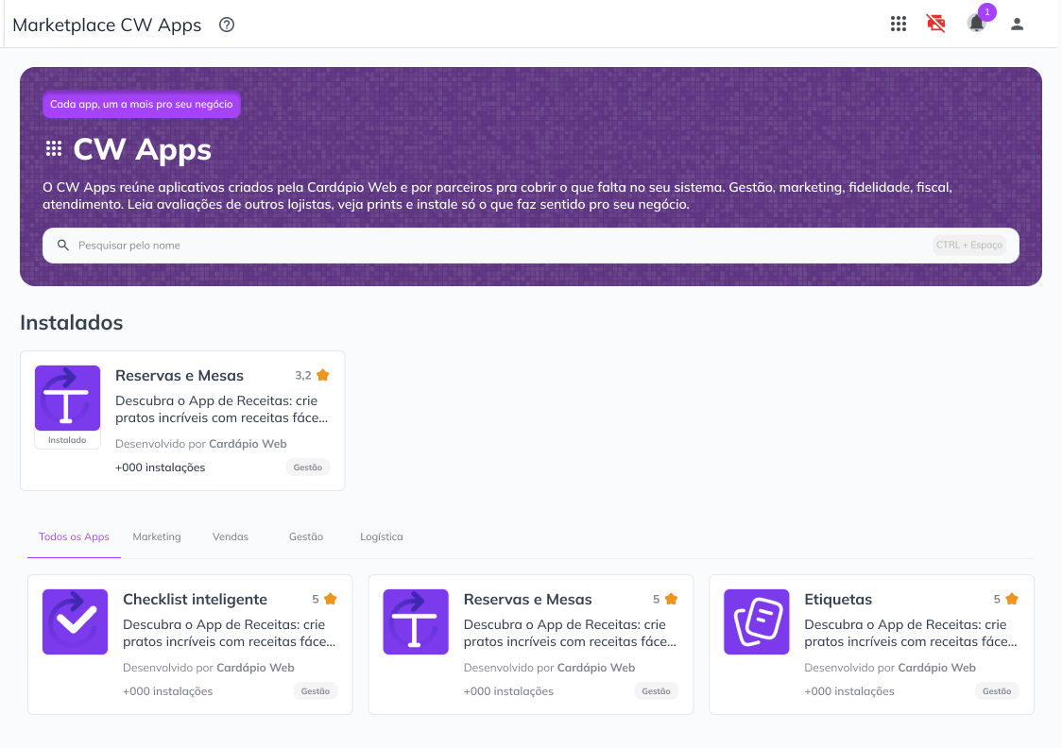This screenshot has height=748, width=1062.
Task: Open the apps grid menu icon
Action: (899, 24)
